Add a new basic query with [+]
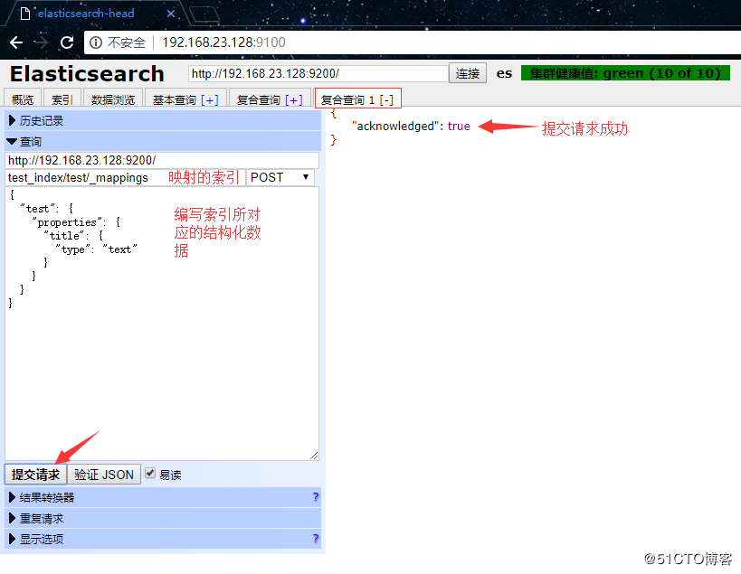 pos(209,100)
